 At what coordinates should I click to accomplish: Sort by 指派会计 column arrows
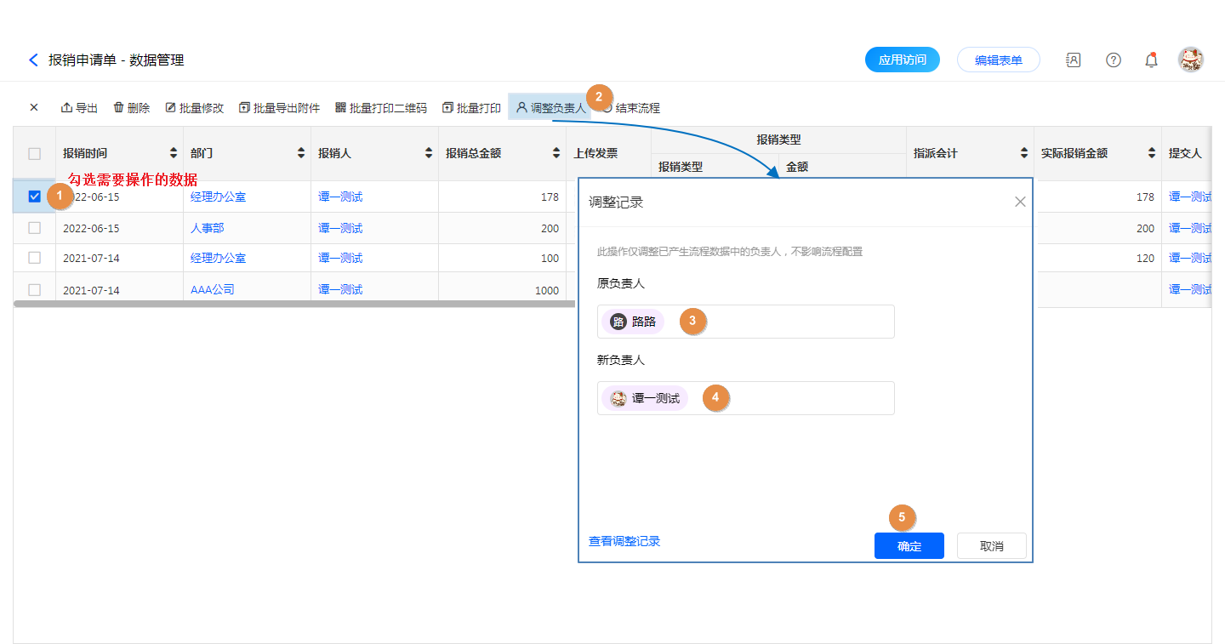point(1024,154)
